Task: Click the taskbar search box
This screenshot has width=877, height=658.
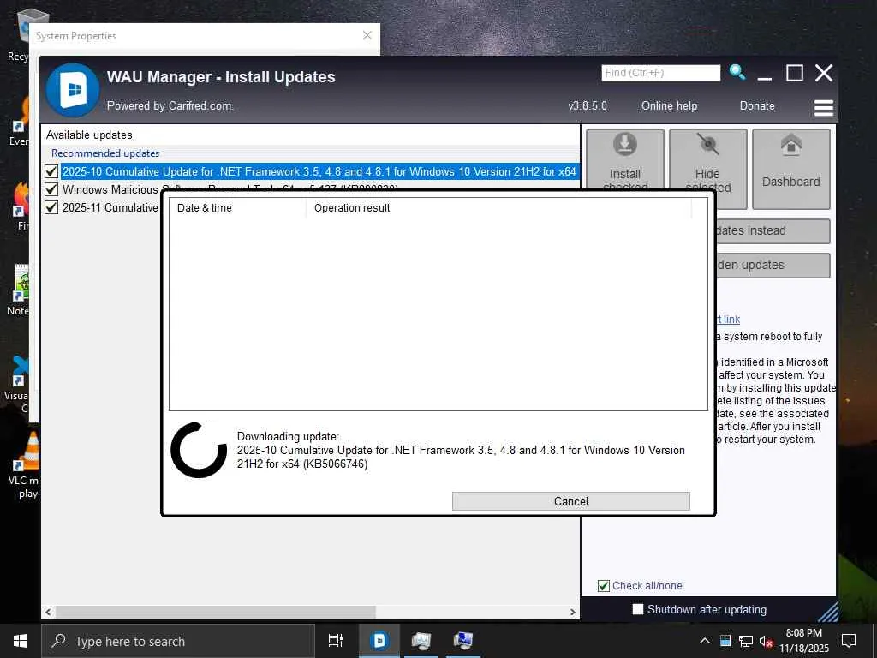Action: pos(178,641)
